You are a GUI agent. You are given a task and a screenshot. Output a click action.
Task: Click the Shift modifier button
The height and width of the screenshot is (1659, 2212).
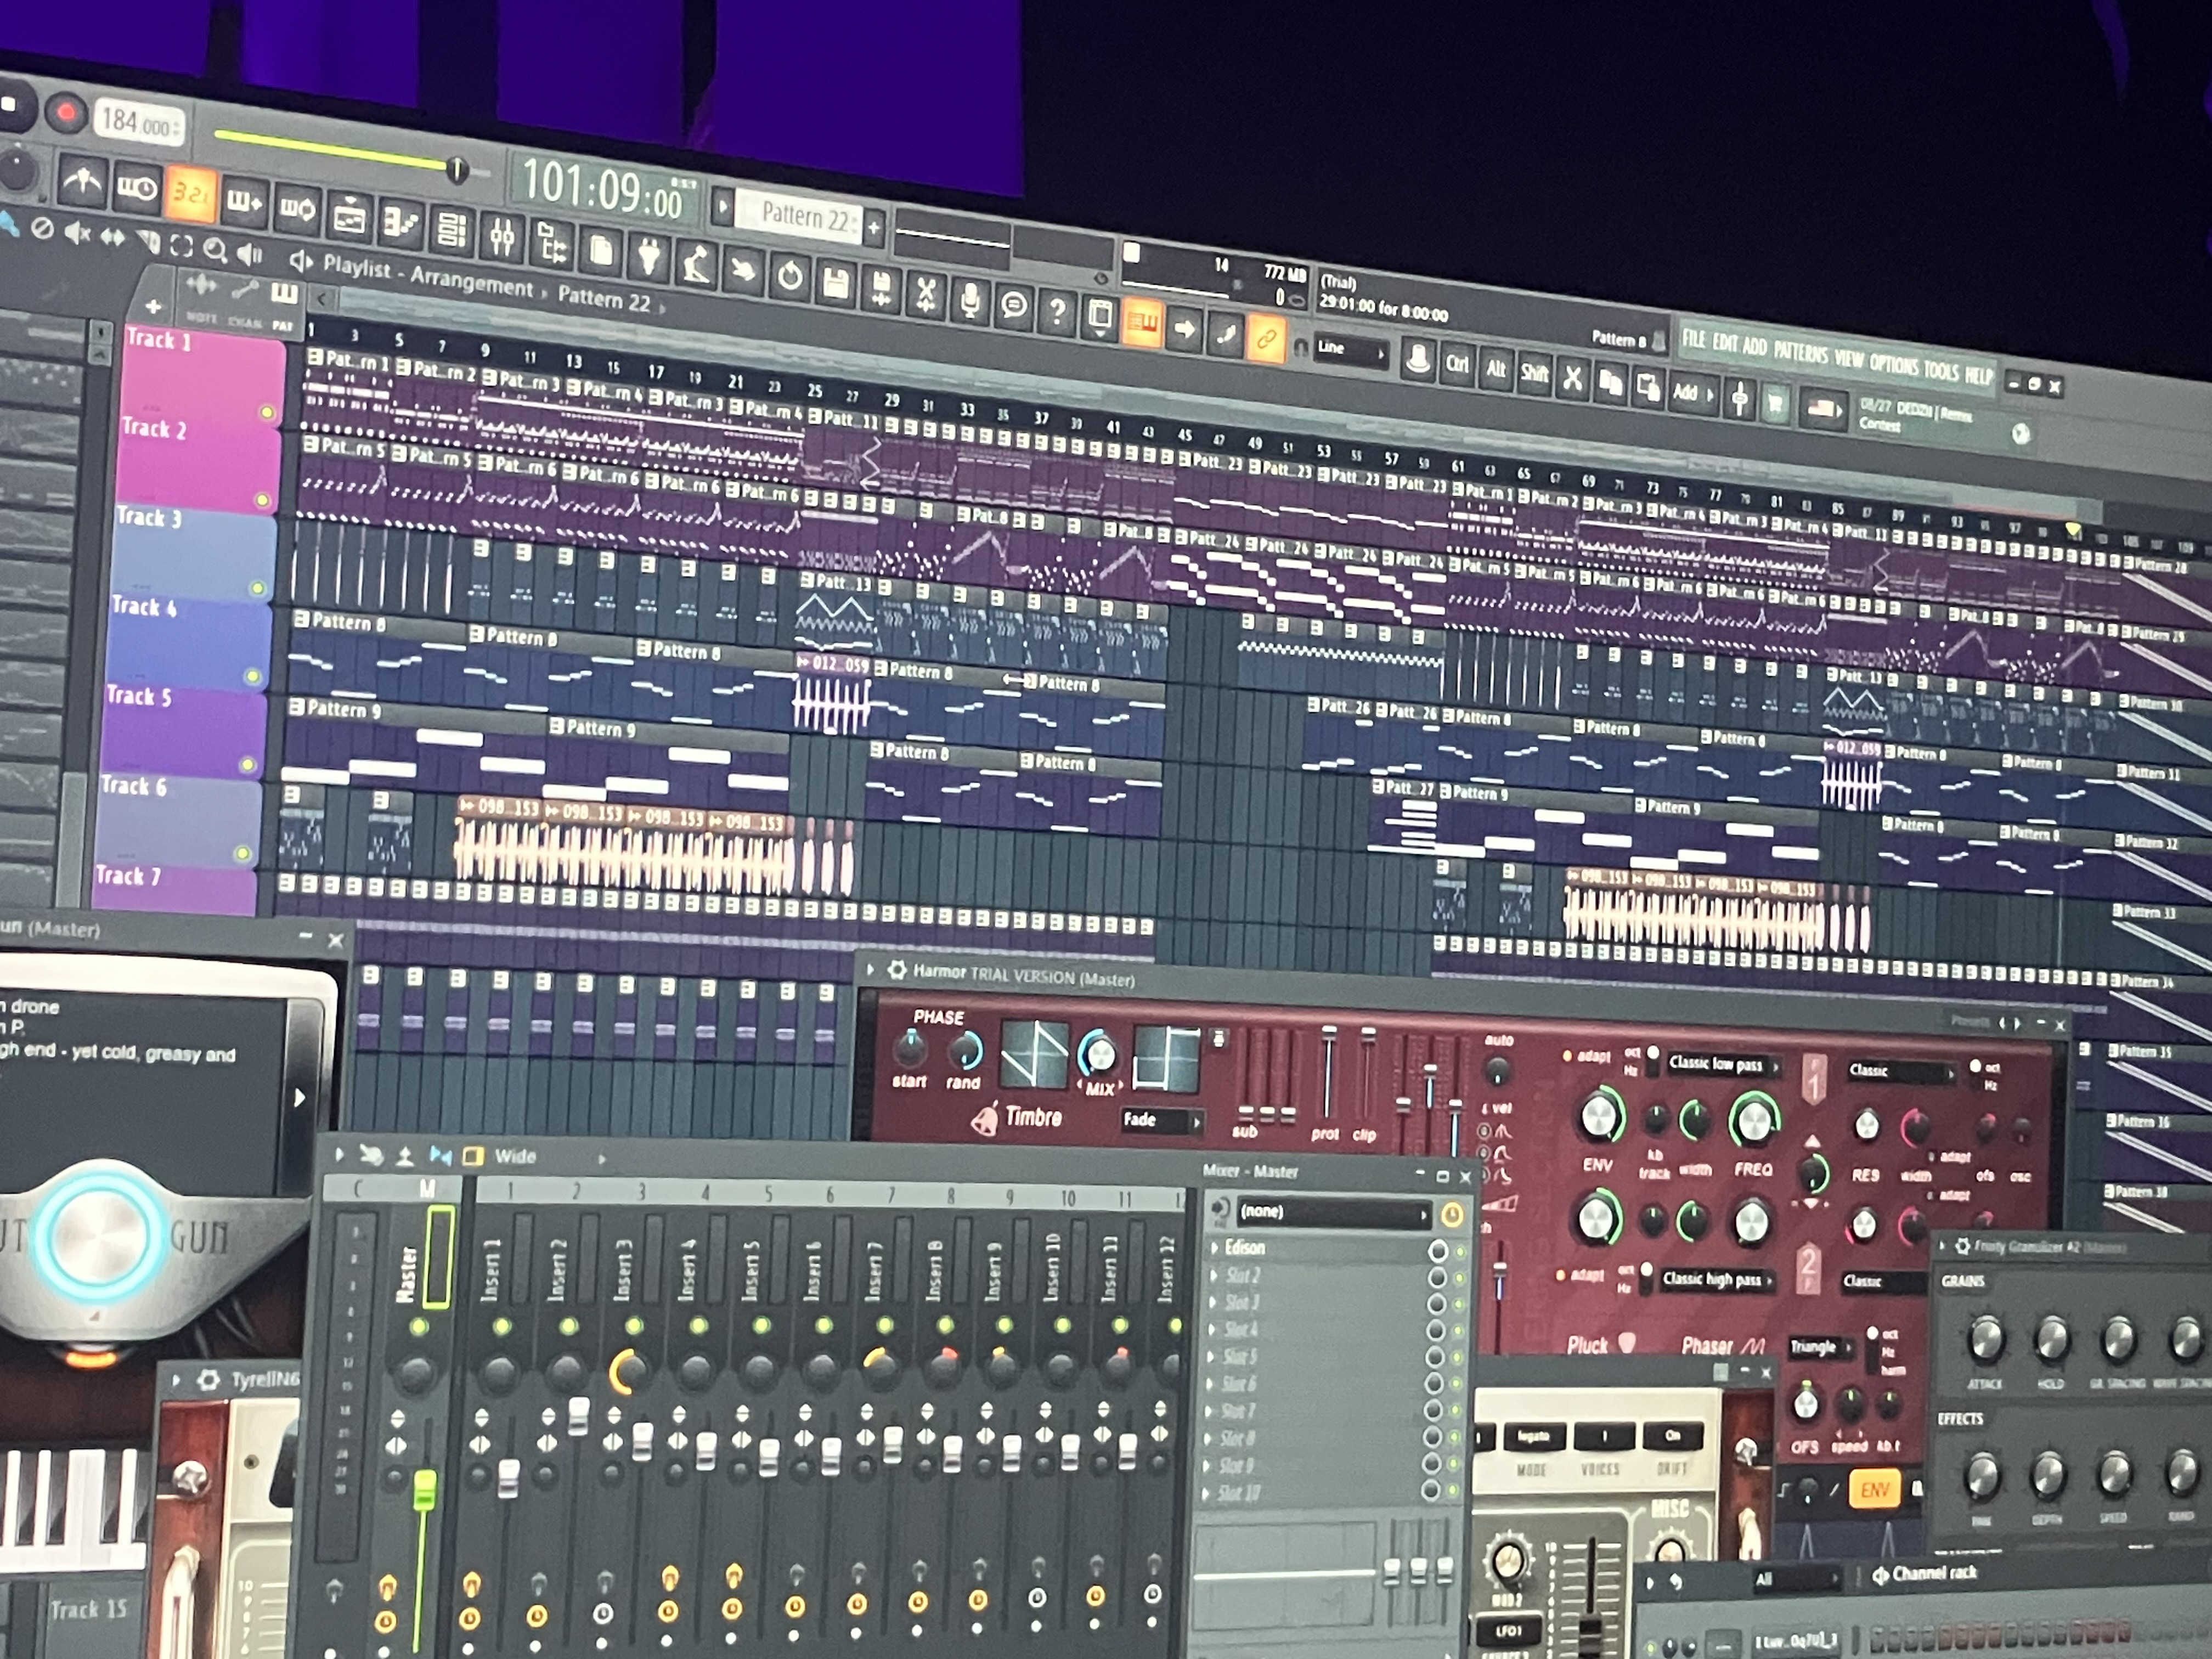click(x=1534, y=373)
